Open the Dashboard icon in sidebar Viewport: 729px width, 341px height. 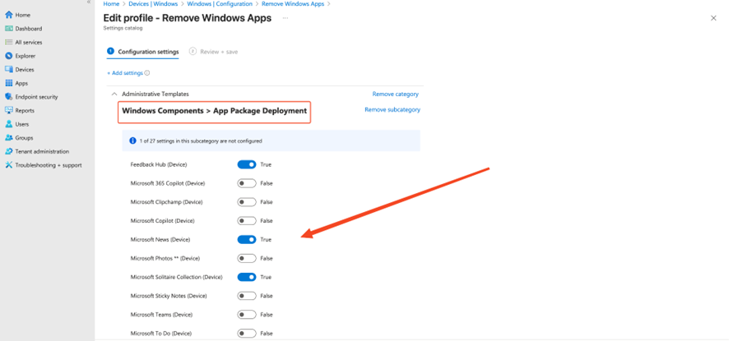click(x=9, y=29)
